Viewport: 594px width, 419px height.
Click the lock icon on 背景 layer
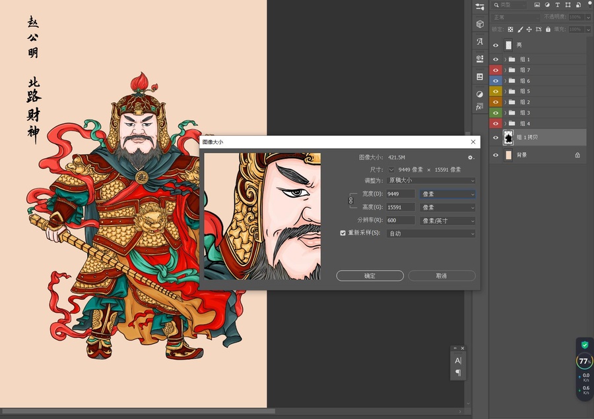577,155
